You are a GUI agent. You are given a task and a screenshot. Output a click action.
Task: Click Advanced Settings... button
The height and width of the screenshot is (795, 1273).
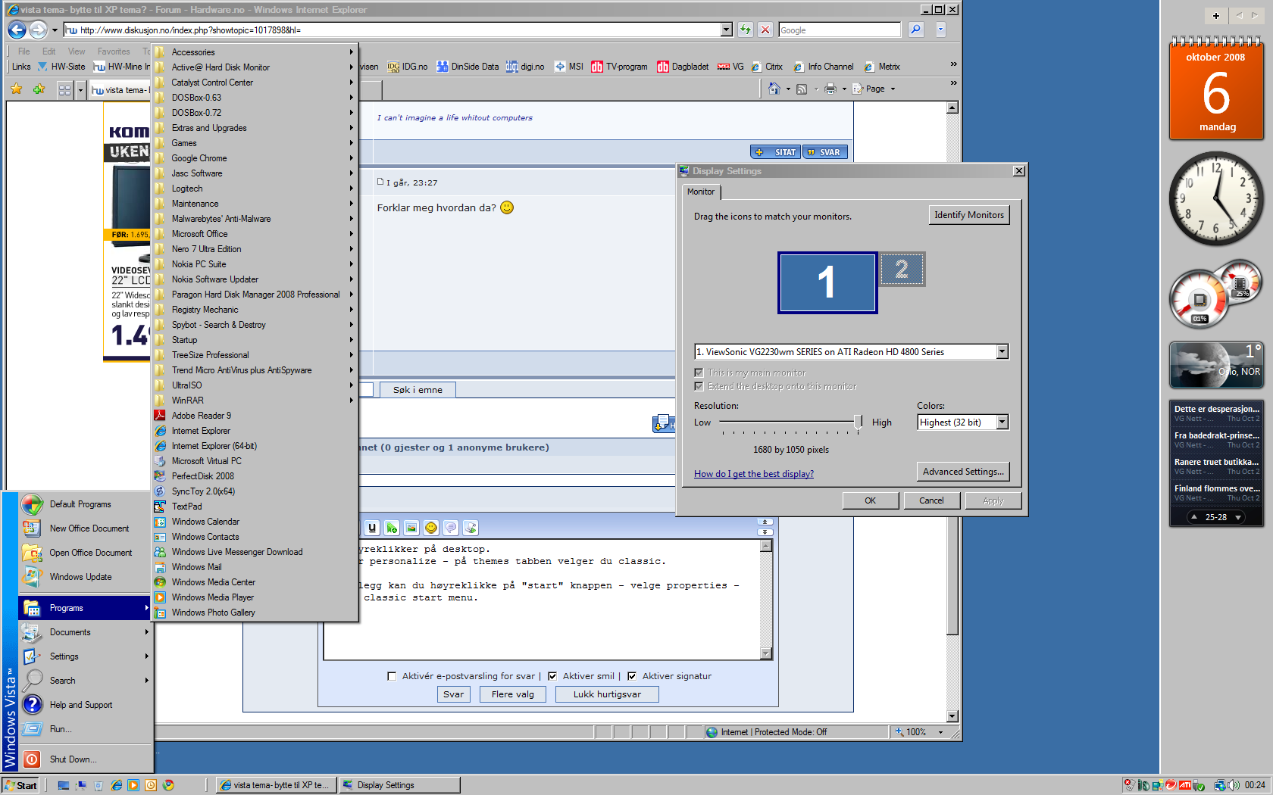coord(963,472)
